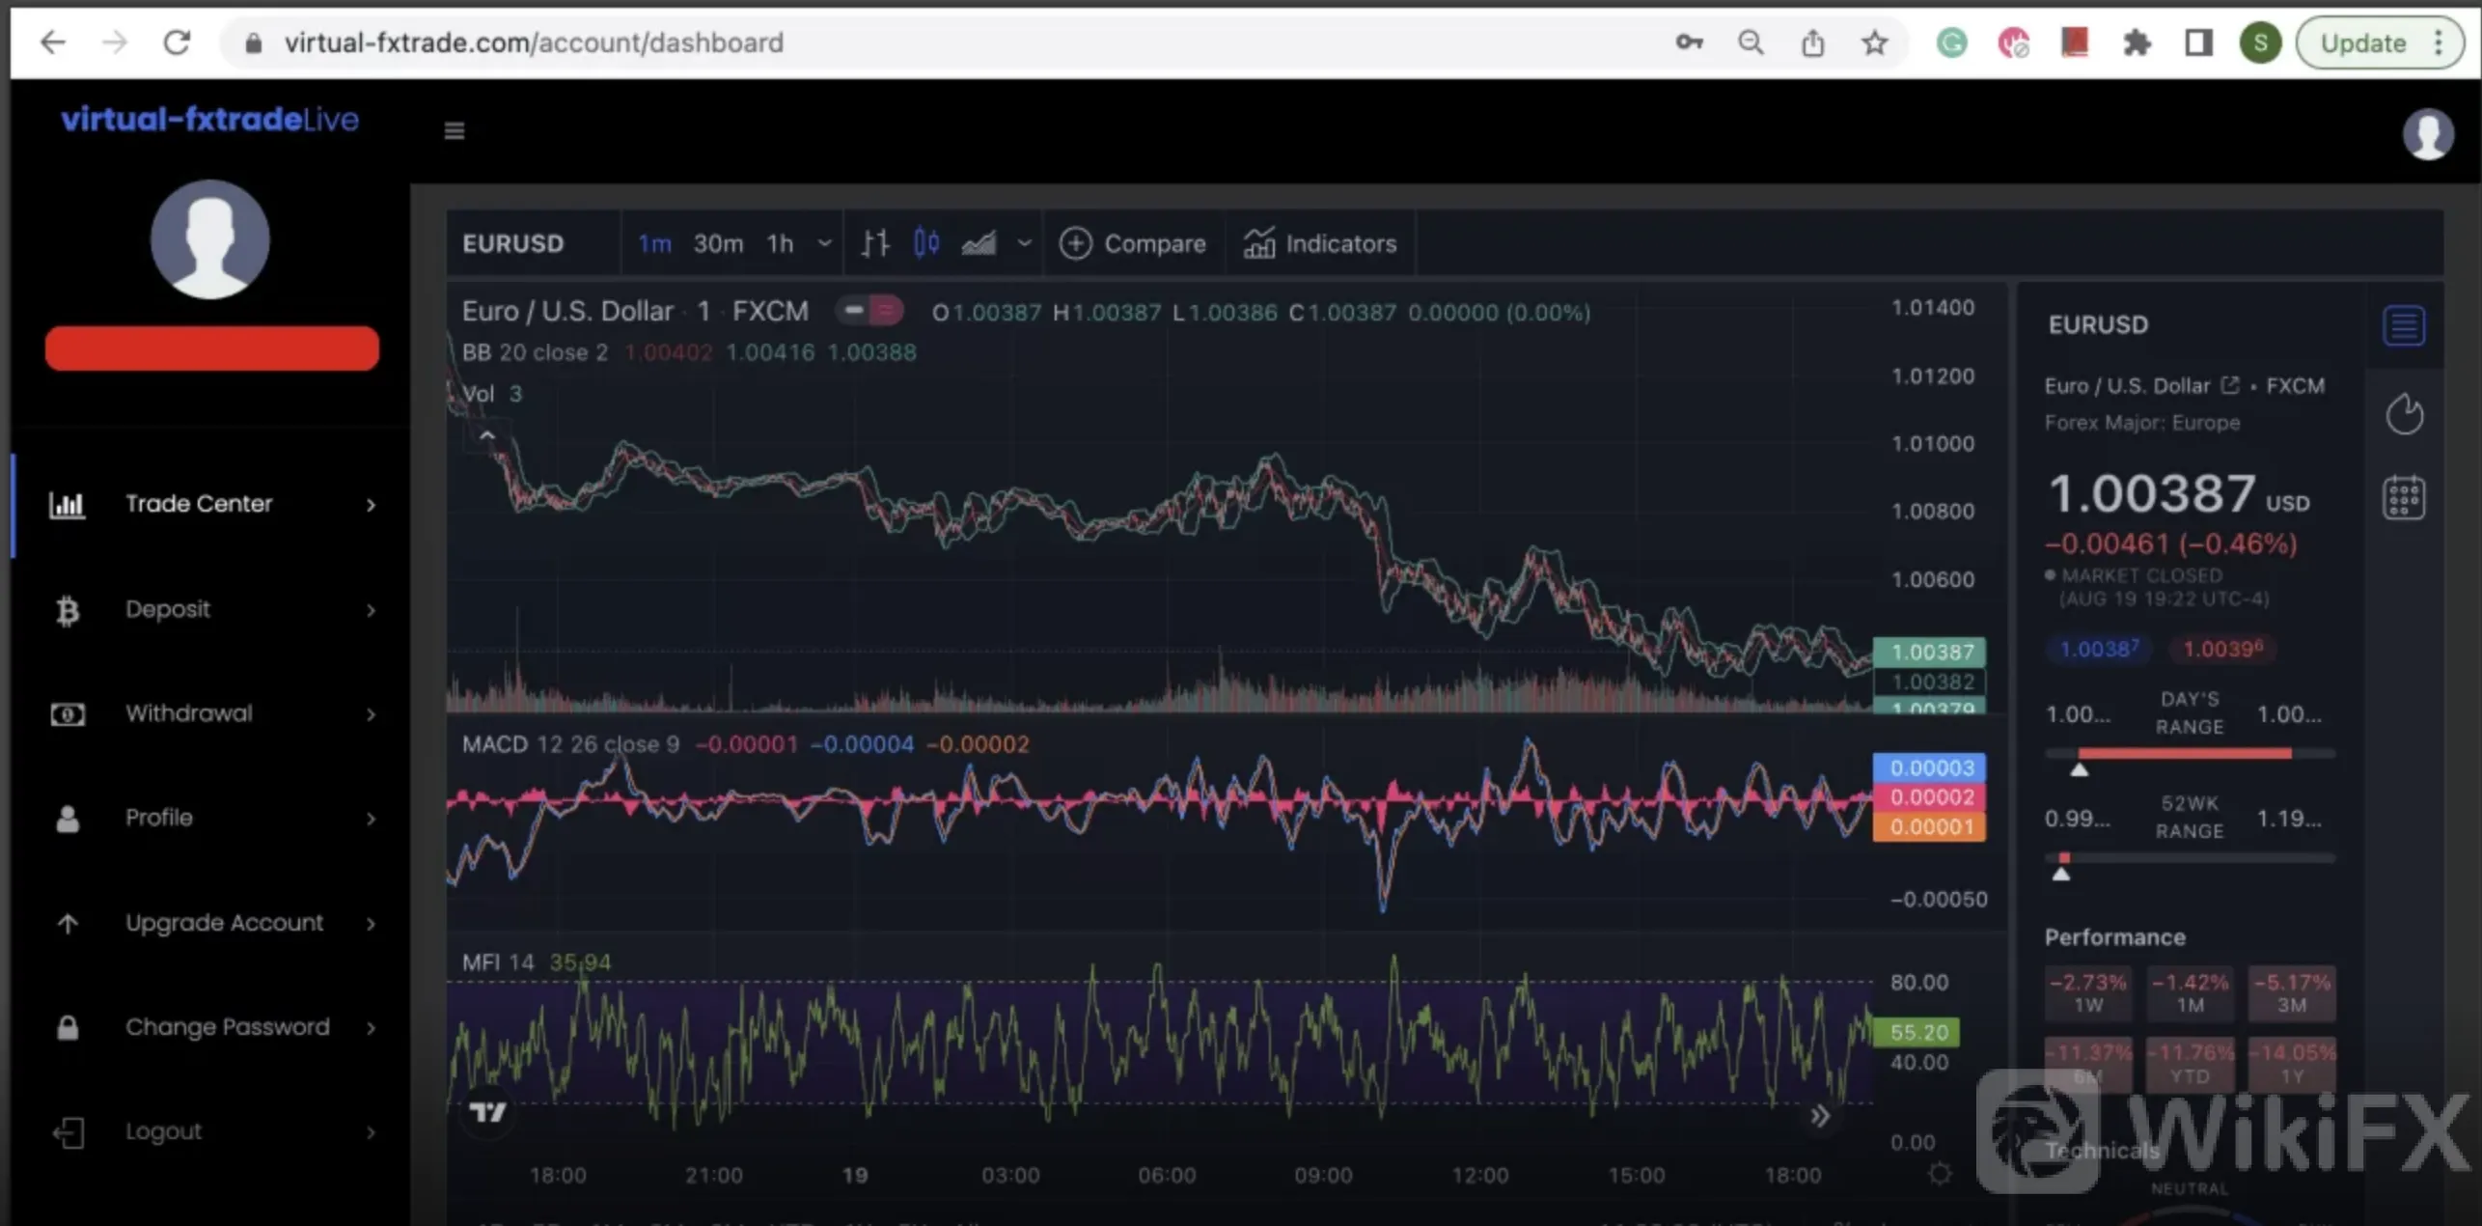Open the browser zoom magnifier icon

tap(1751, 42)
